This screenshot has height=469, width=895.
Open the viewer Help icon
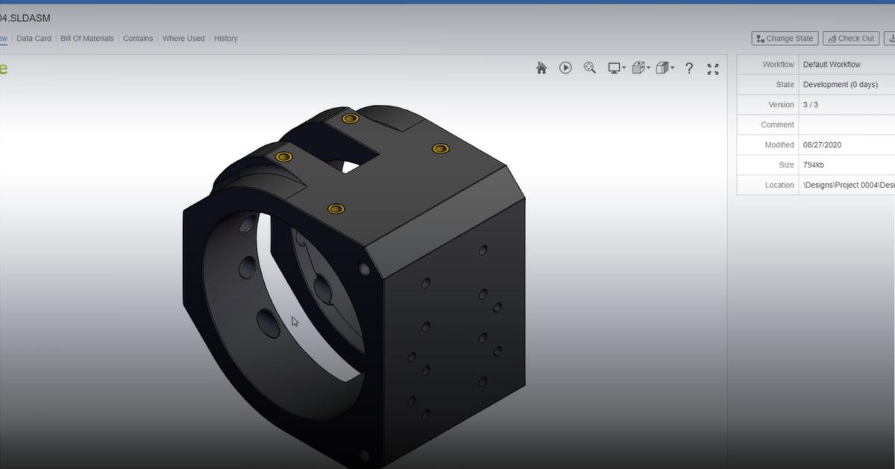pyautogui.click(x=688, y=68)
